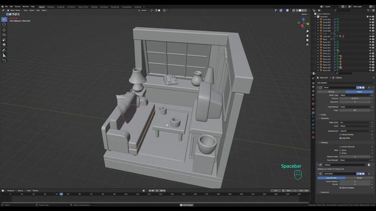Toggle Subdivision modifier edit mode icon

coord(358,173)
